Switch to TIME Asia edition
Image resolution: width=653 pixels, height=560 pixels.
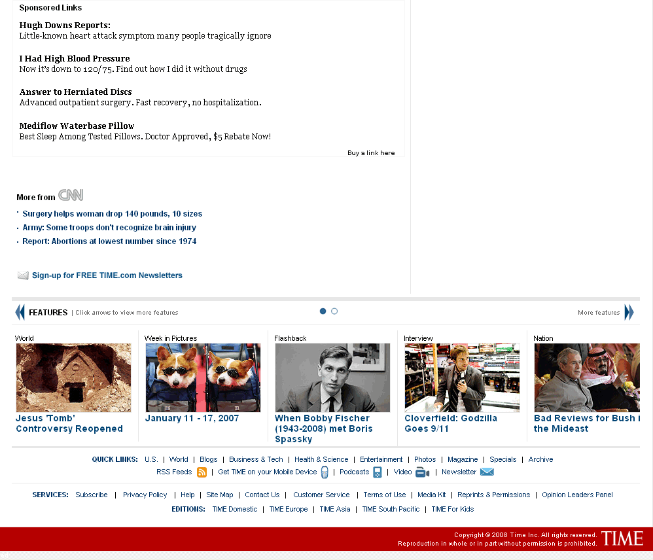pos(335,509)
